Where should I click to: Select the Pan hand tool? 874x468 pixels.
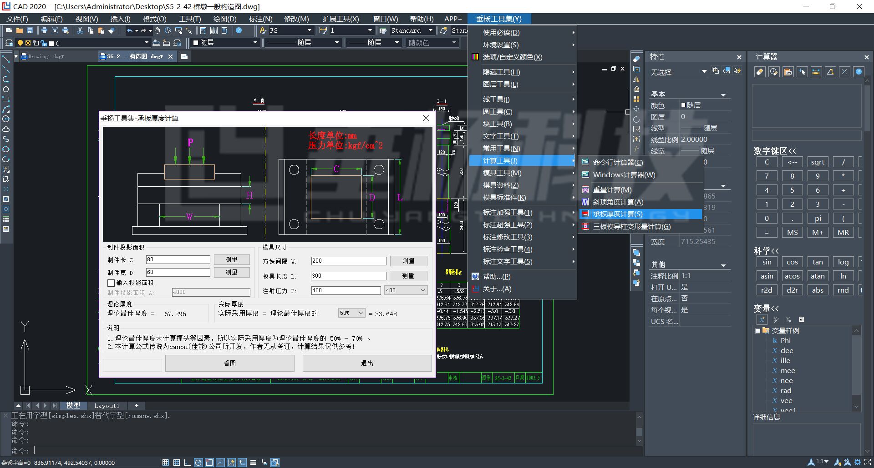click(x=158, y=30)
